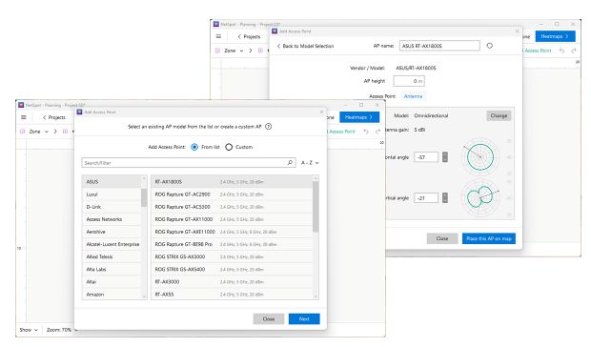Click Access Point link in rear window toolbar
Image resolution: width=591 pixels, height=347 pixels.
click(x=537, y=51)
